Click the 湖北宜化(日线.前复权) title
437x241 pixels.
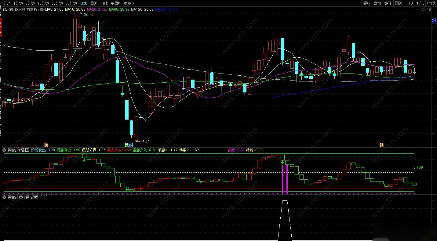pyautogui.click(x=20, y=9)
